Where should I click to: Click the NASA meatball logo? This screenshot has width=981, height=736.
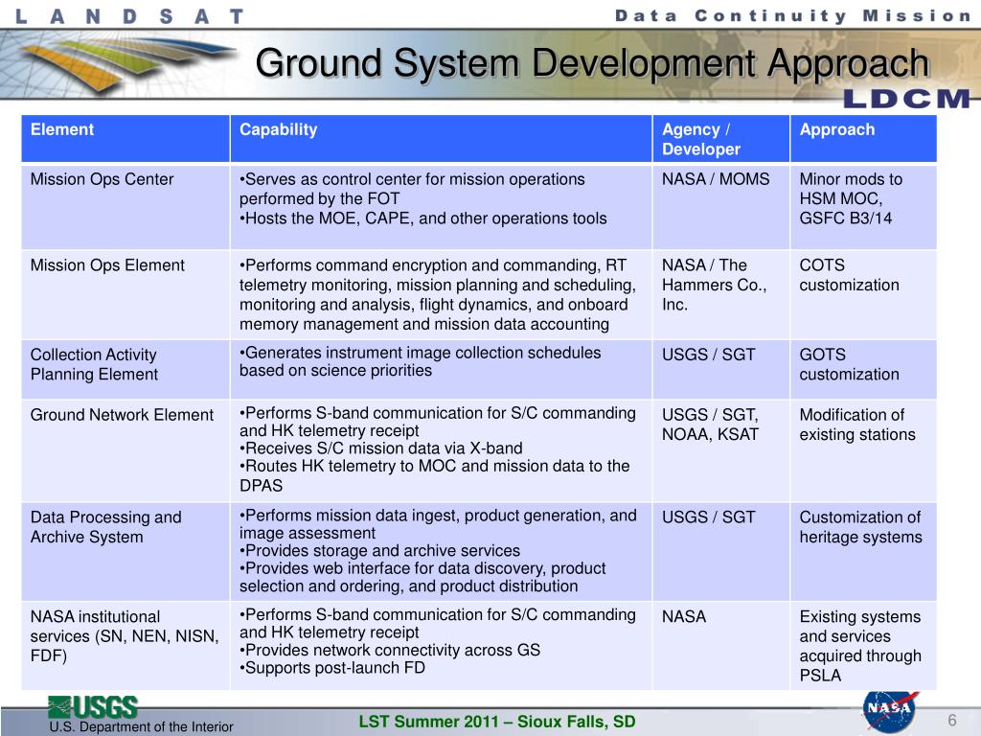click(890, 712)
